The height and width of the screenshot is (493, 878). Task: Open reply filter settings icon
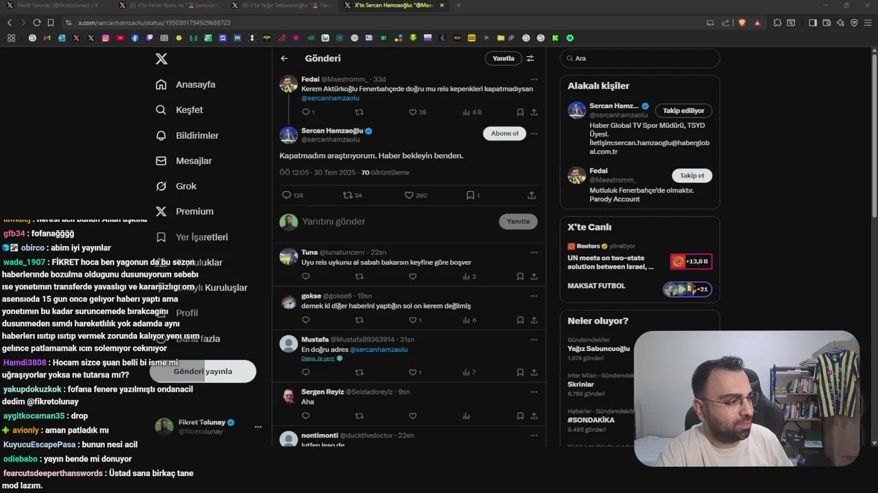click(530, 59)
